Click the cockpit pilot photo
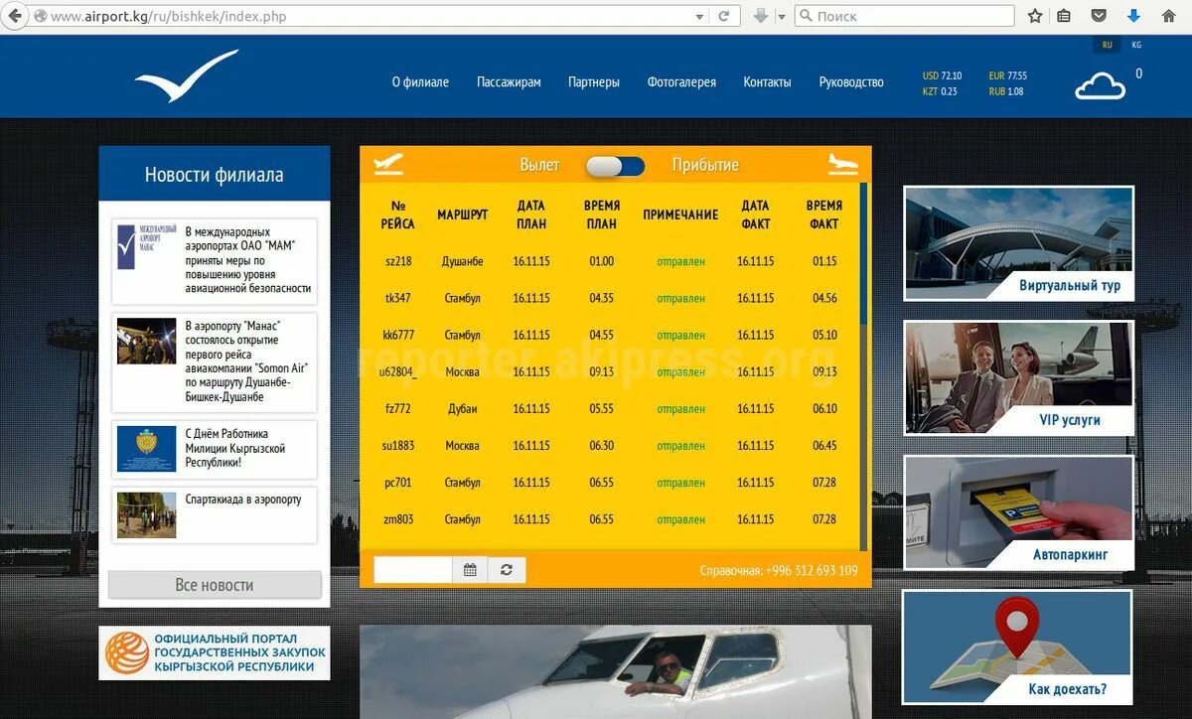The width and height of the screenshot is (1192, 719). tap(615, 671)
